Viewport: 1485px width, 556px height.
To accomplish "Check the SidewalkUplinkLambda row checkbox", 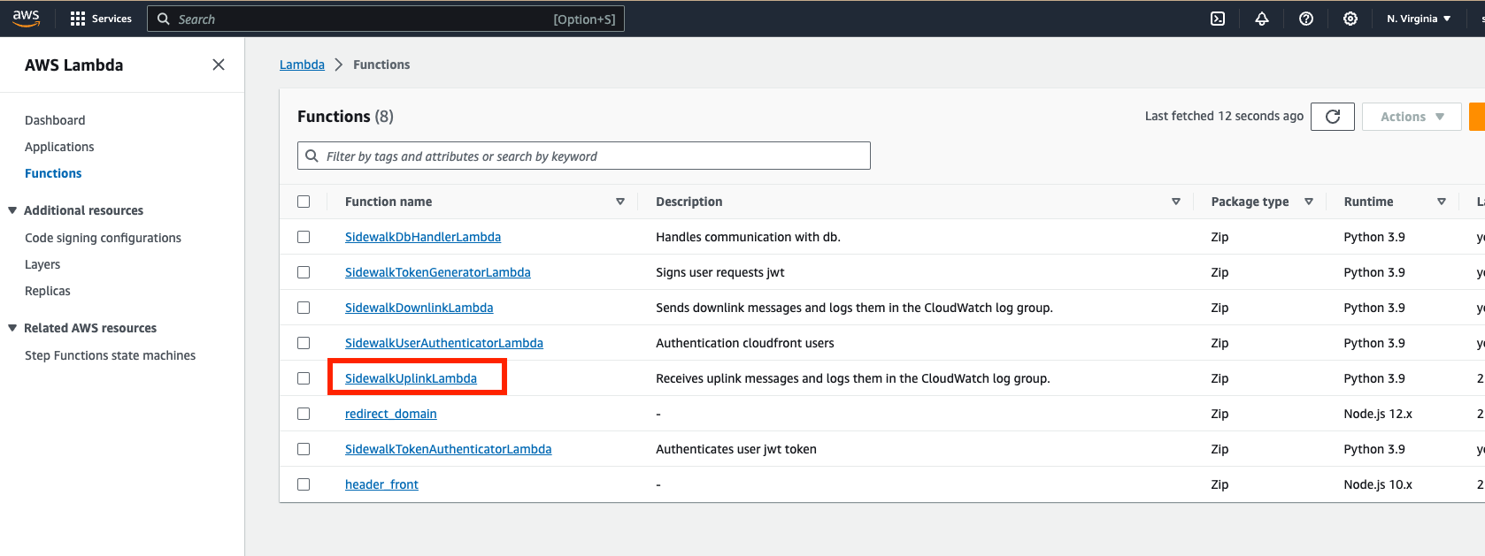I will (x=304, y=378).
